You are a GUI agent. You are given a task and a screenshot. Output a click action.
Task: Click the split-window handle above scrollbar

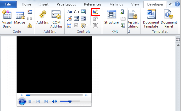tap(178, 36)
